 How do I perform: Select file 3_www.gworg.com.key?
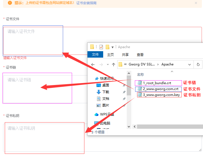[x=161, y=95]
